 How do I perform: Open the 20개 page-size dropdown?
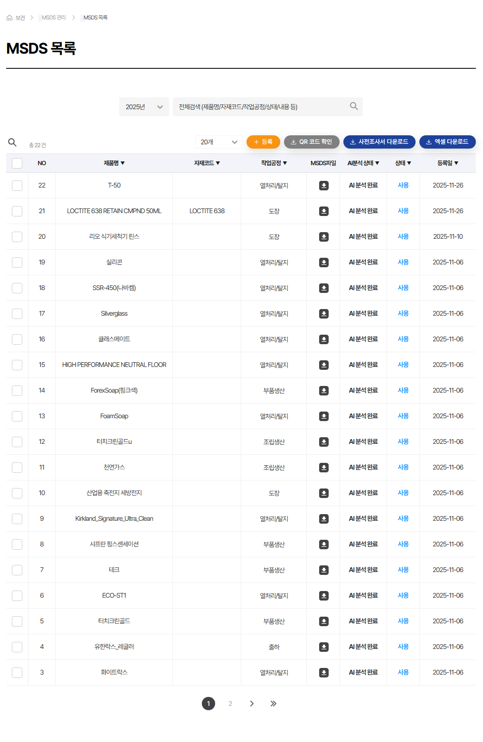(218, 142)
